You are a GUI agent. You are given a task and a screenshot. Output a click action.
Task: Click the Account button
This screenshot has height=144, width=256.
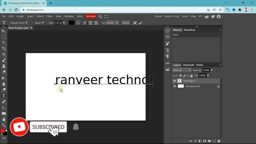(x=91, y=16)
